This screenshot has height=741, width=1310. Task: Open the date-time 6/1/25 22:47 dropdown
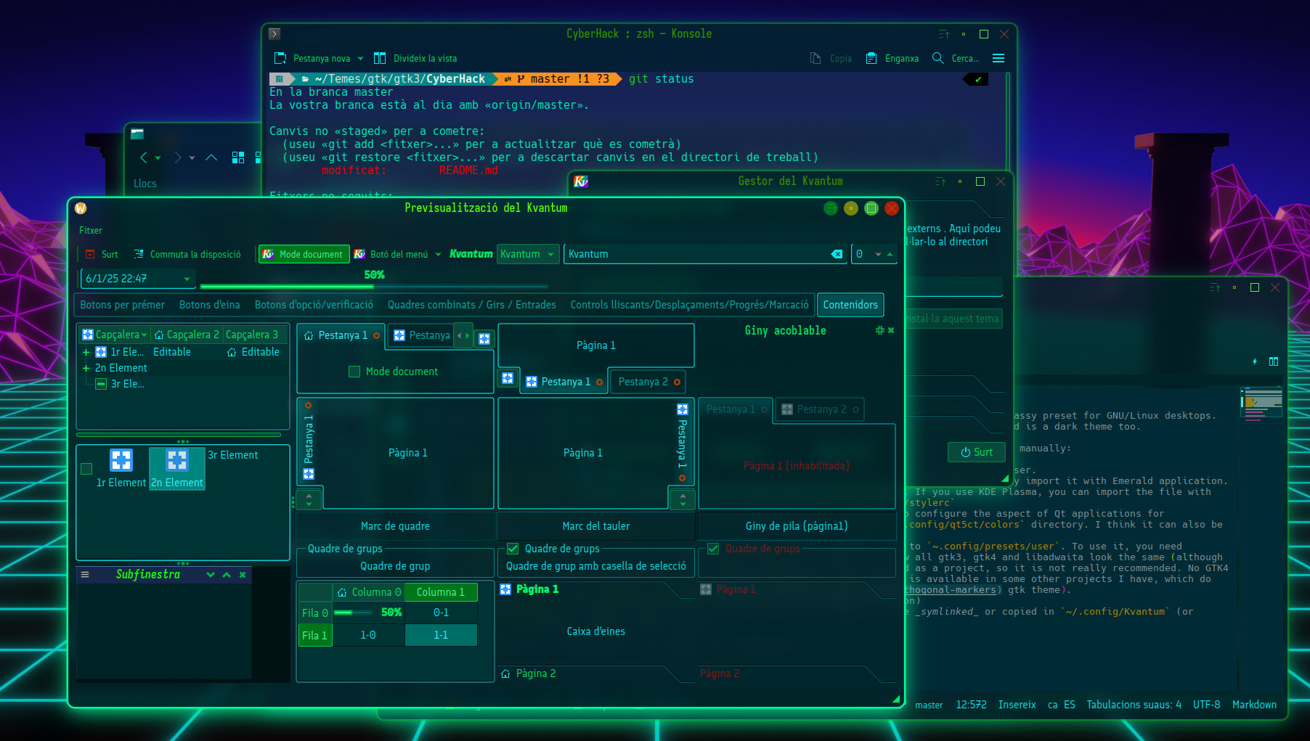tap(187, 279)
